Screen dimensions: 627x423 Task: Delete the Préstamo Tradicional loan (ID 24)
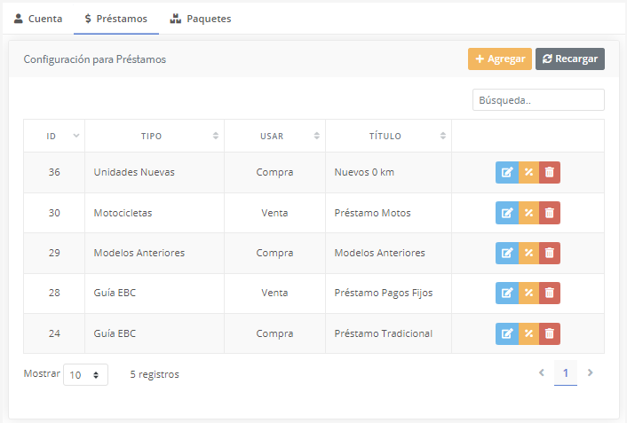(550, 333)
